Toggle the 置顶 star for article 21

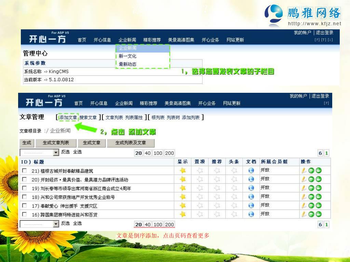(x=200, y=171)
